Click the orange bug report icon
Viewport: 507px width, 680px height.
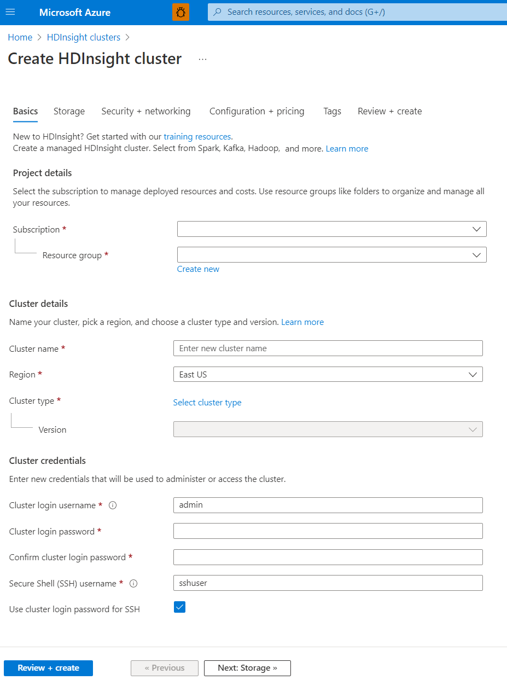point(180,11)
